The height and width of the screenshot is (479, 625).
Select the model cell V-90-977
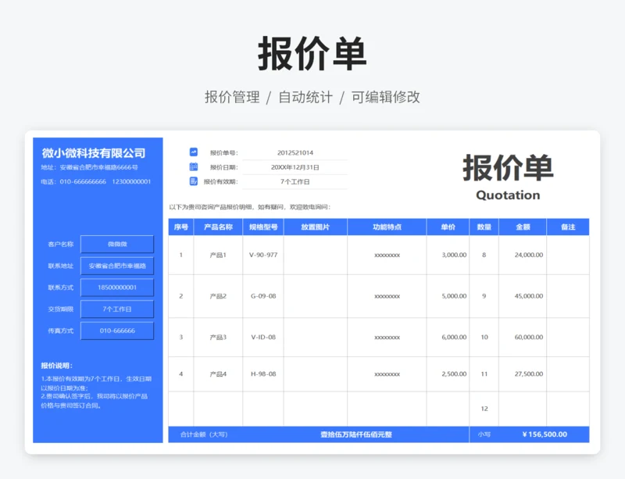pyautogui.click(x=263, y=255)
